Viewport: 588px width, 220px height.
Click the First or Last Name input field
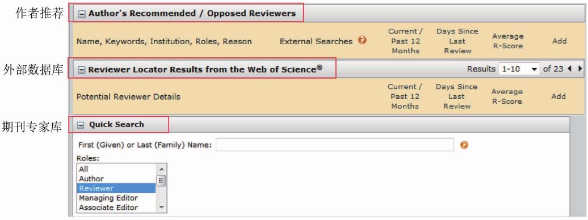click(x=334, y=145)
